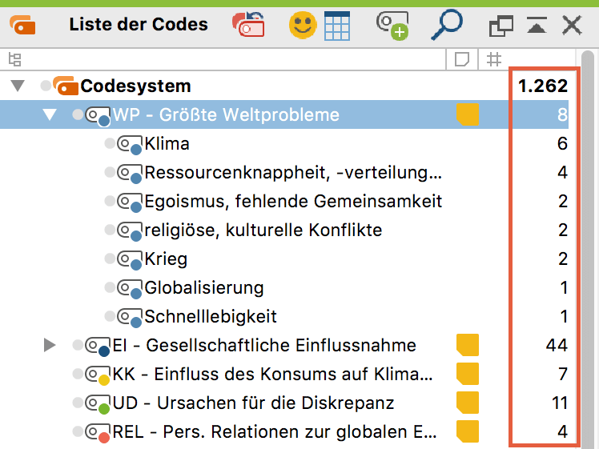Close the Liste der Codes panel
This screenshot has height=449, width=599.
572,26
